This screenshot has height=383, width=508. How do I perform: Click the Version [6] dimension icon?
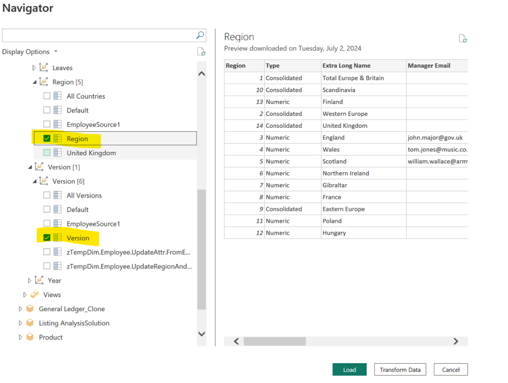tap(43, 181)
